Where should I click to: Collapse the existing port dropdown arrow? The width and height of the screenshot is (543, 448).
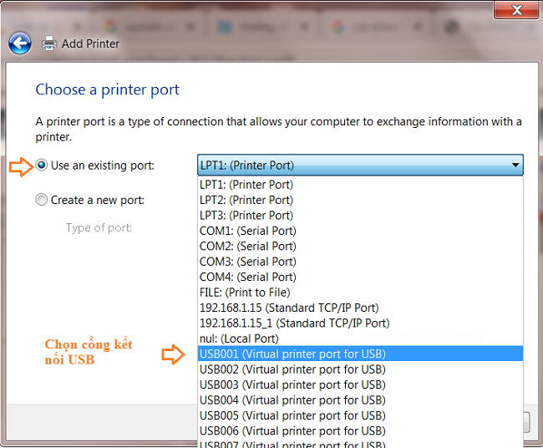coord(515,165)
